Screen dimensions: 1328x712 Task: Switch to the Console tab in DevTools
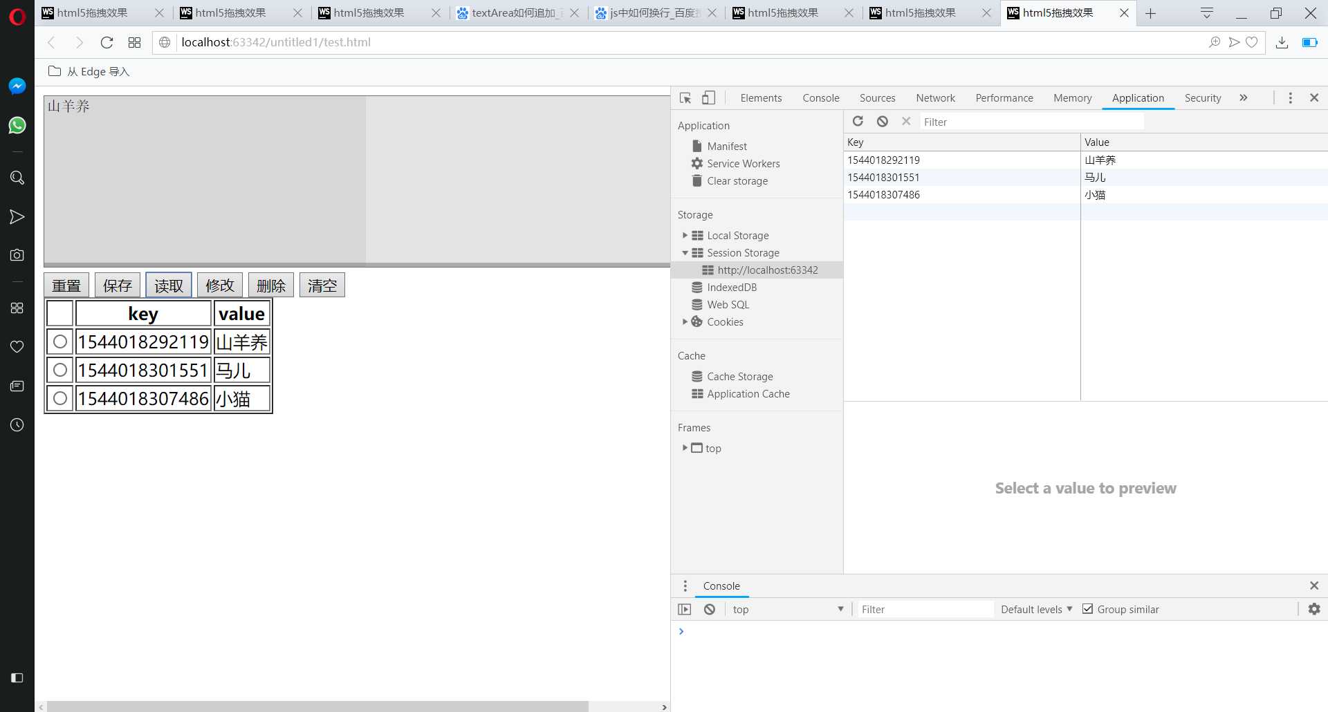pyautogui.click(x=821, y=98)
